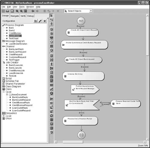Click the forward arrow toolbar icon
Screen dimensions: 150x148
coord(37,11)
